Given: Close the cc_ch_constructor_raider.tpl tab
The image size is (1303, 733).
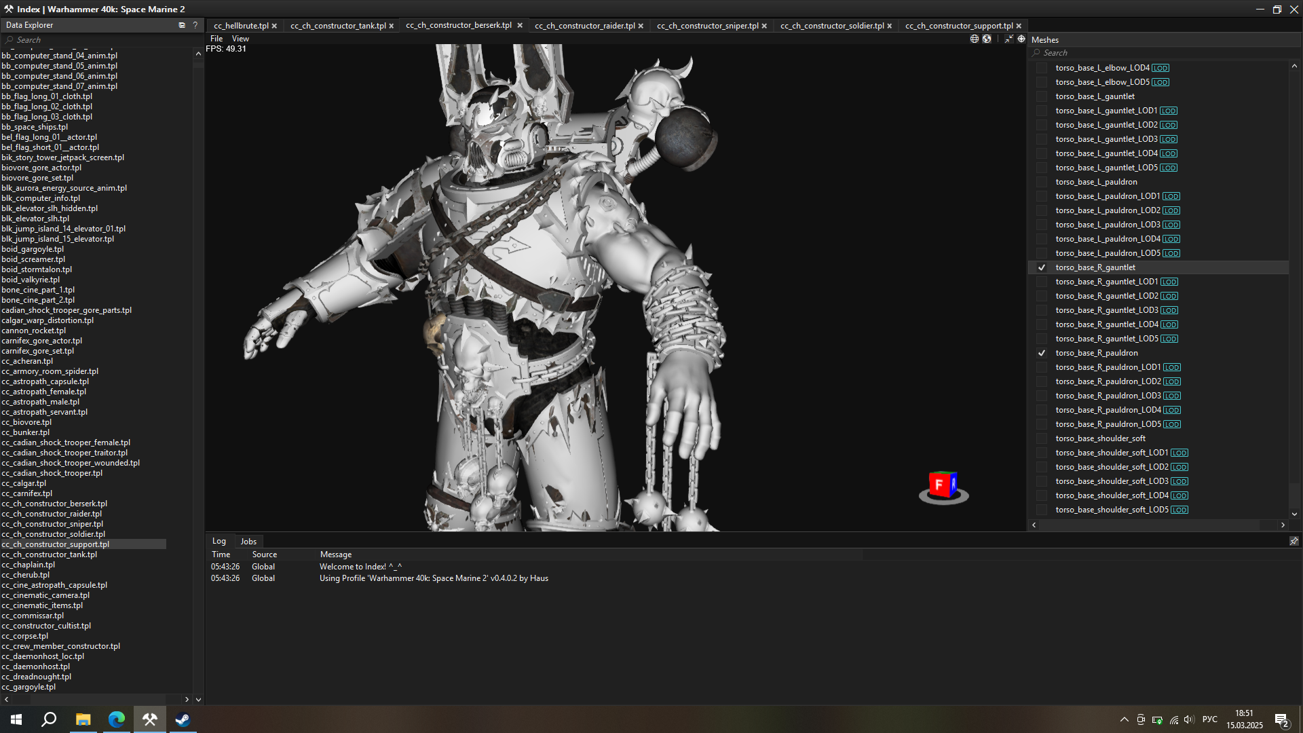Looking at the screenshot, I should click(641, 26).
